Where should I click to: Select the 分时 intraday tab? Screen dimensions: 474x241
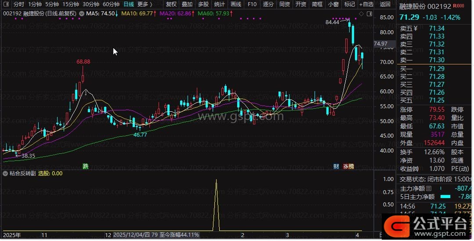(19, 4)
